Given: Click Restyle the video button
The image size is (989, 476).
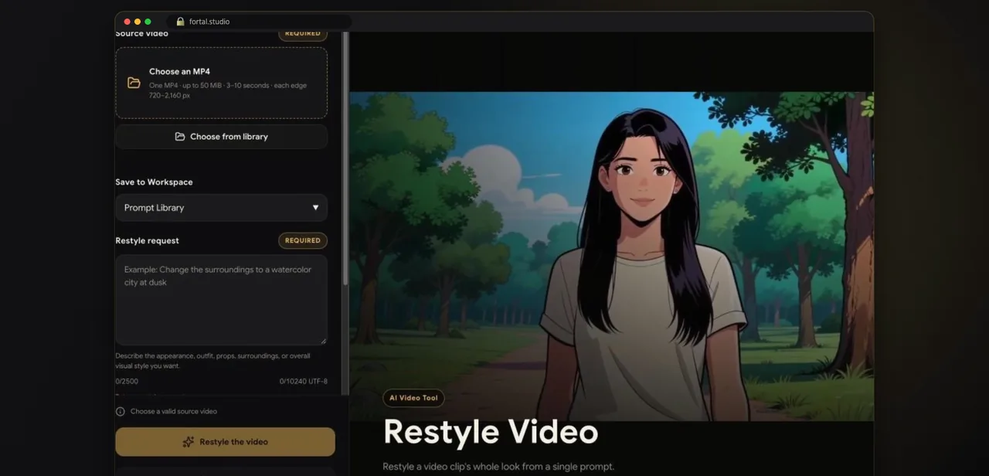Looking at the screenshot, I should point(225,442).
